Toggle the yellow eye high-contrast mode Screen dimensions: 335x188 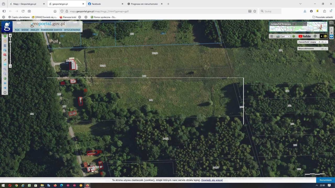(326, 36)
